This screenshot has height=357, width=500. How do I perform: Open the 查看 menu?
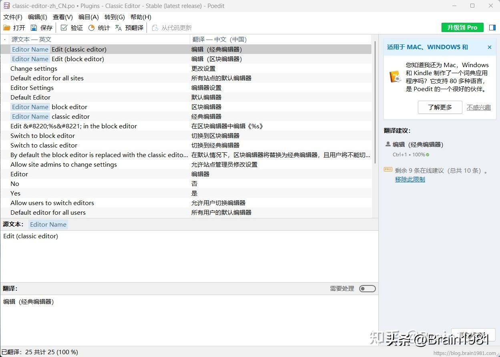coord(62,17)
